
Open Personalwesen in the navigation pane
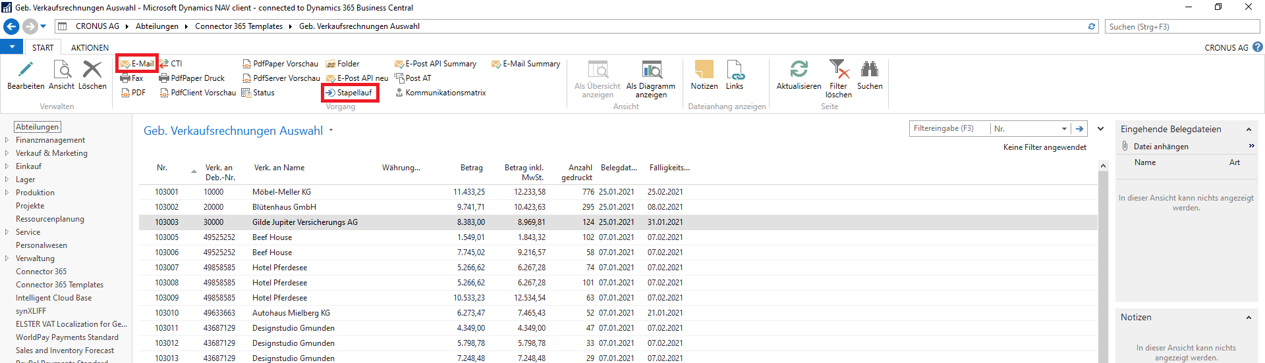point(41,245)
